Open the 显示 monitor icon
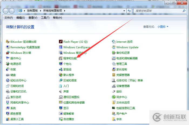Viewport: 189px width, 125px height. point(61,108)
